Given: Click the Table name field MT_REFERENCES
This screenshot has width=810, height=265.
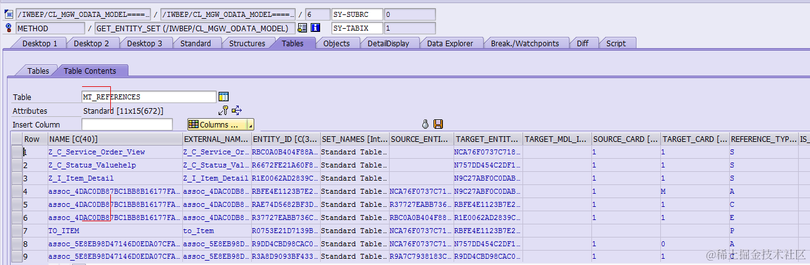Looking at the screenshot, I should click(x=149, y=97).
